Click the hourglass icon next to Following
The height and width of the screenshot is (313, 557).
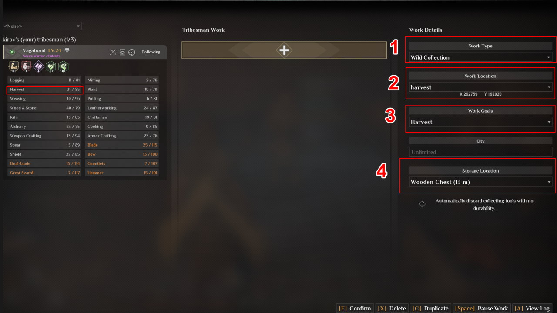123,52
